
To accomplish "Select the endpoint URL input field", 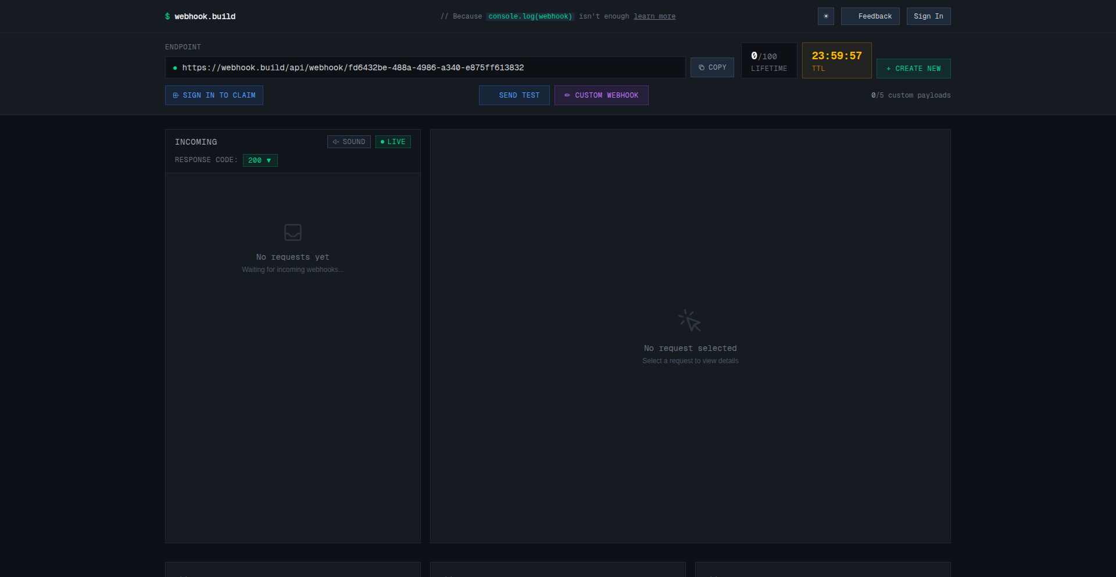I will [x=407, y=67].
